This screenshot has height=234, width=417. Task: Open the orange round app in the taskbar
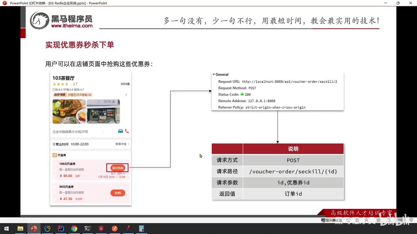[x=115, y=229]
